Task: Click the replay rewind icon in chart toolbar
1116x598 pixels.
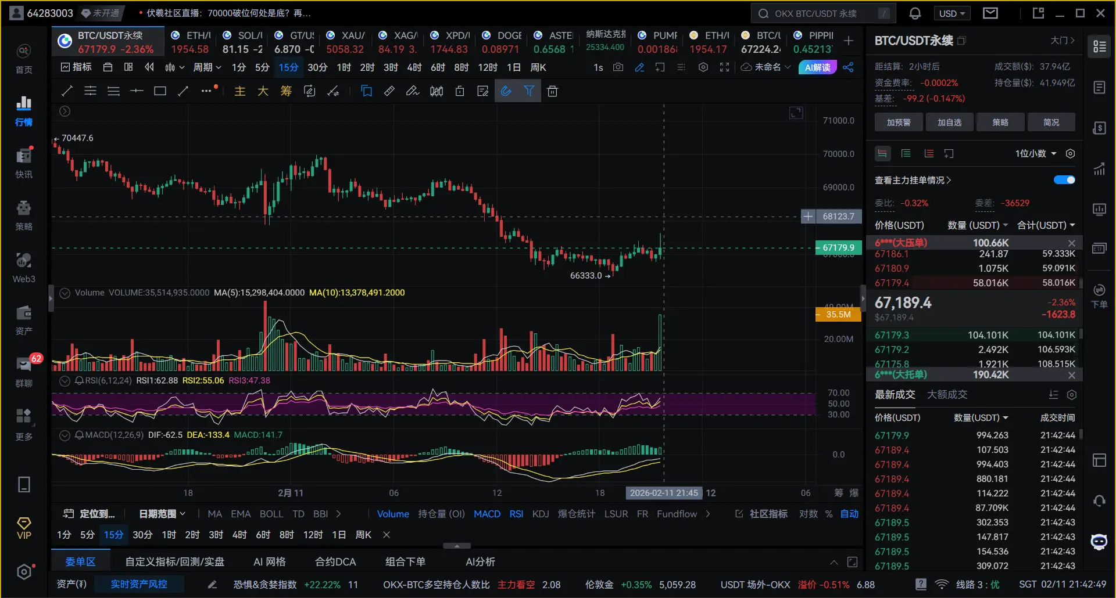Action: tap(149, 67)
